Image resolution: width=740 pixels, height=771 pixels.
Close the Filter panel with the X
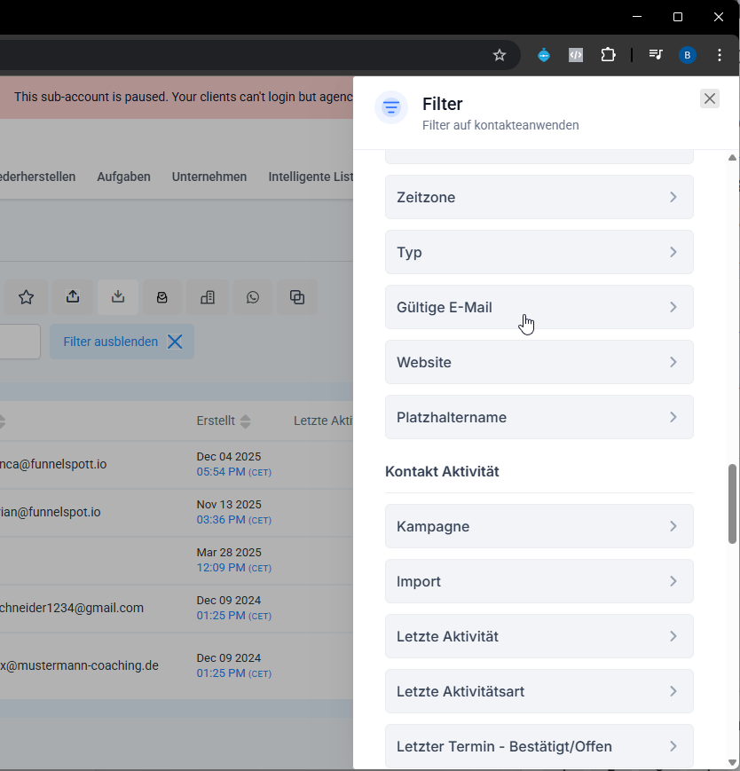click(x=710, y=98)
